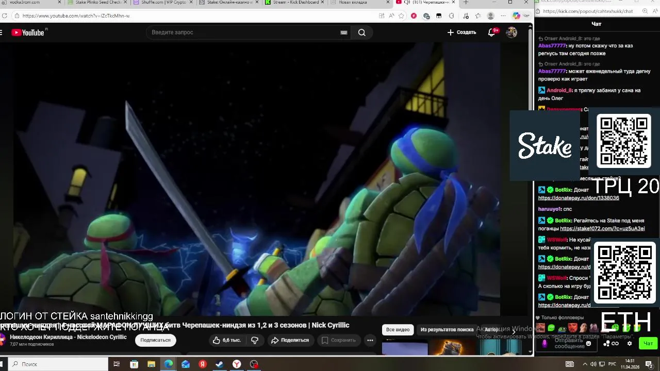Click Сохранить save button
Viewport: 660px width, 371px height.
click(339, 340)
